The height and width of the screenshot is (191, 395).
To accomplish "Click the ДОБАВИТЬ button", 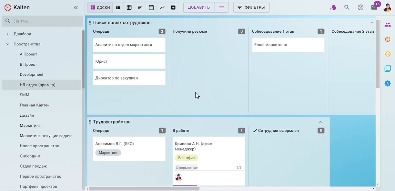I will click(199, 7).
